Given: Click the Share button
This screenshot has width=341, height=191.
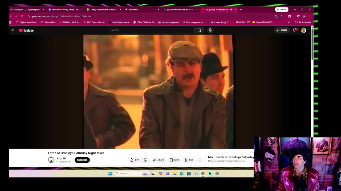Looking at the screenshot, I should (159, 160).
